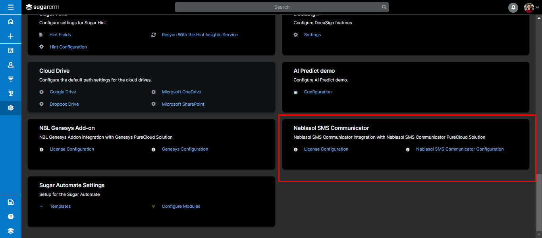Screen dimensions: 542x238
Task: Open Contacts person icon in sidebar
Action: click(11, 65)
